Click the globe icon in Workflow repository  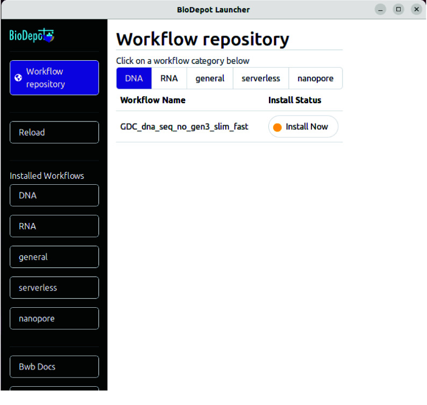pos(18,78)
